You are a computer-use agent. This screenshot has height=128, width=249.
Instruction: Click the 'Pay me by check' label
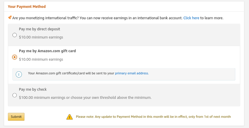click(33, 89)
